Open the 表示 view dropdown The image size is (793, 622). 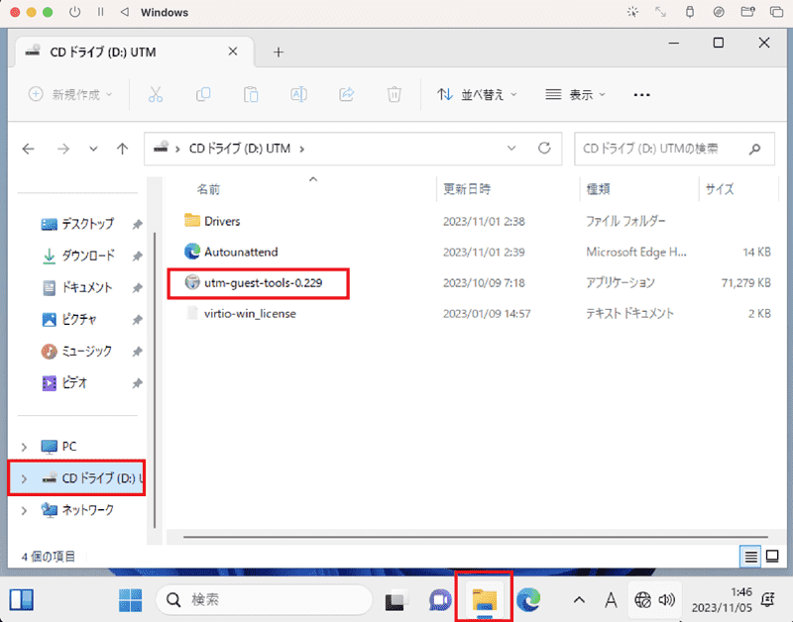(x=575, y=94)
